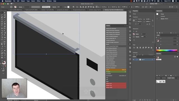Expand the Layer 1 disclosure arrow
Image resolution: width=179 pixels, height=101 pixels.
(x=138, y=59)
